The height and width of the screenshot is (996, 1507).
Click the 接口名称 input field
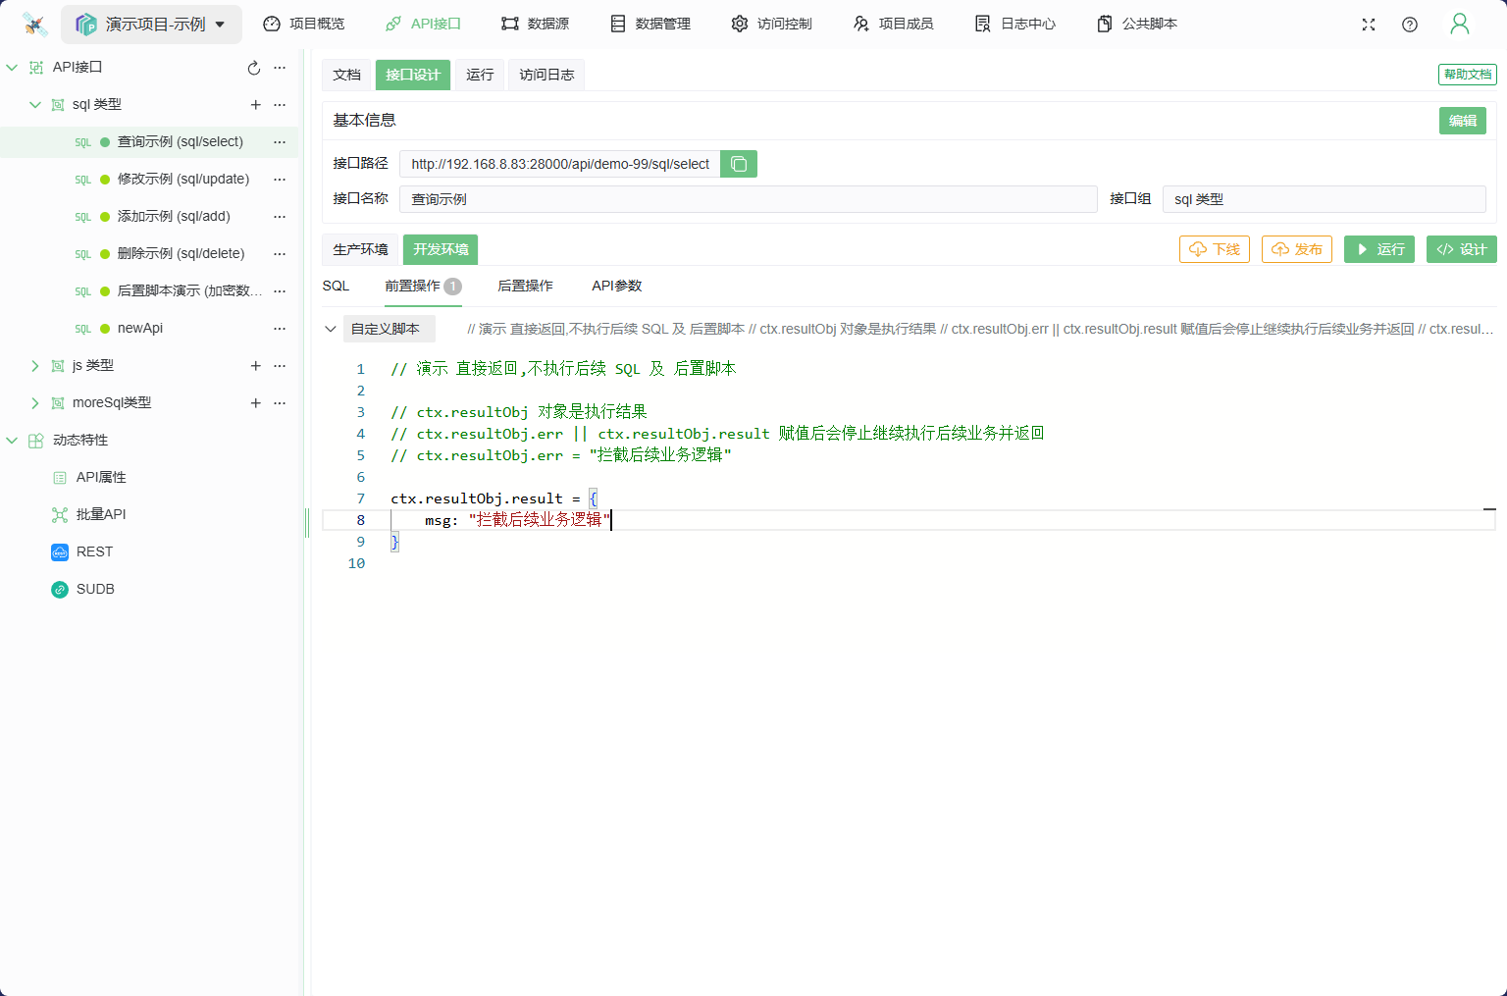tap(748, 199)
